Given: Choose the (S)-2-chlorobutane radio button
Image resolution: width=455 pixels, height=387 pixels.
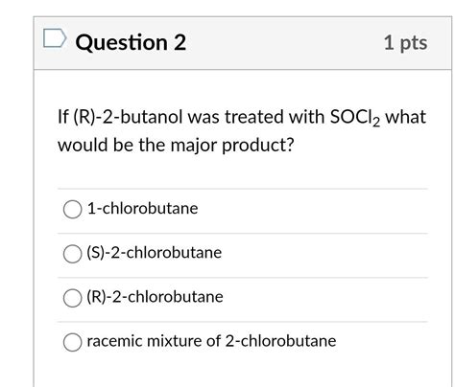Looking at the screenshot, I should (x=72, y=254).
